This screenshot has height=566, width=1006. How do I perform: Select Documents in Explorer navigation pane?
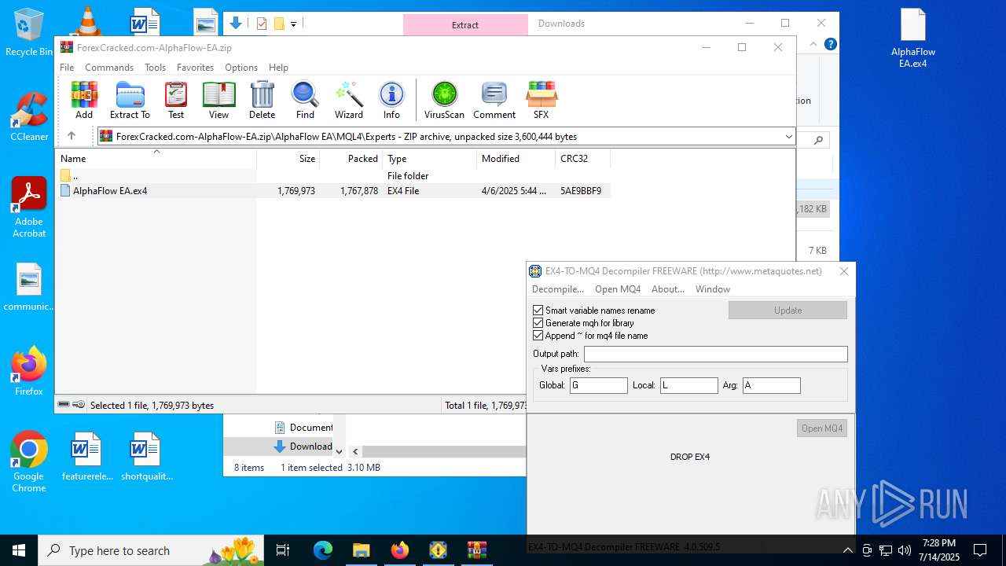[303, 428]
